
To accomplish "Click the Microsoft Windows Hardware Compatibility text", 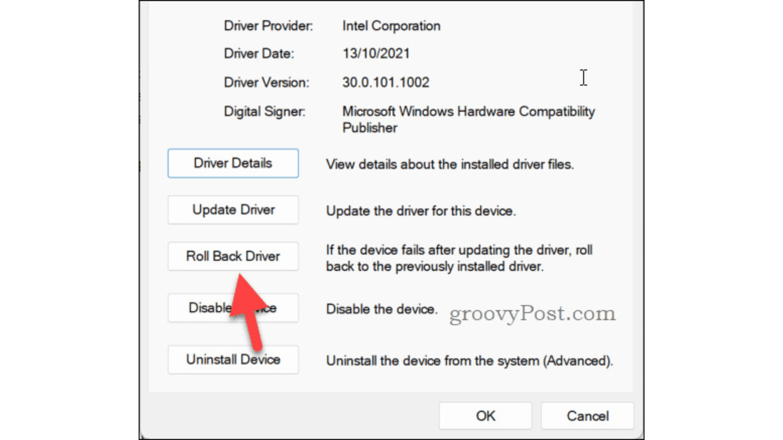I will click(x=468, y=111).
